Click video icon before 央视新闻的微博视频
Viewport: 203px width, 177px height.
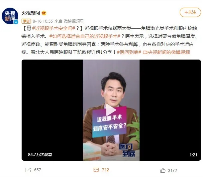coord(145,52)
